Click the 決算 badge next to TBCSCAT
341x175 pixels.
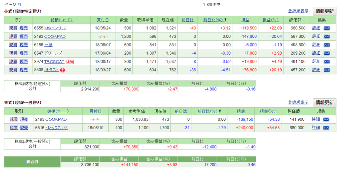(x=70, y=62)
